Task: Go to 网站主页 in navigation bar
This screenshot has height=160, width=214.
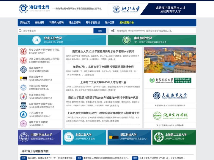Action: (25, 23)
